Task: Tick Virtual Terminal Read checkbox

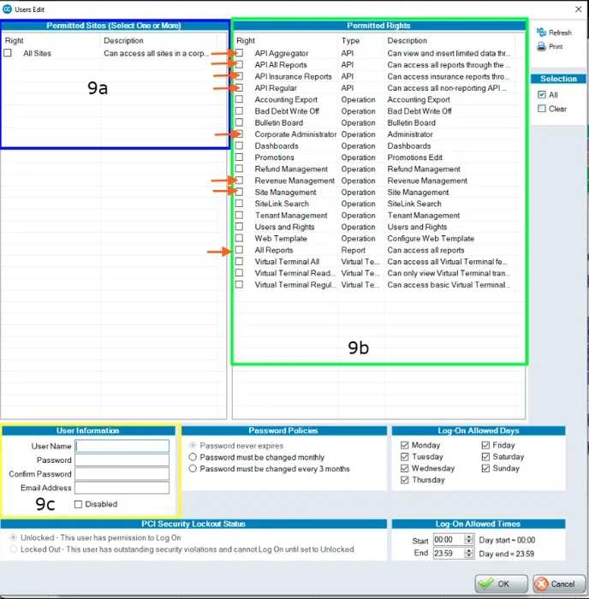Action: [x=239, y=273]
